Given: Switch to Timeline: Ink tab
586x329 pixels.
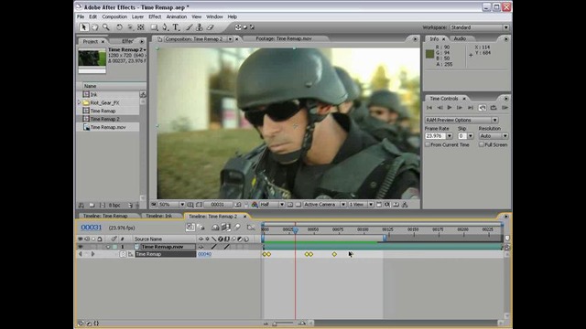Looking at the screenshot, I should (x=158, y=216).
